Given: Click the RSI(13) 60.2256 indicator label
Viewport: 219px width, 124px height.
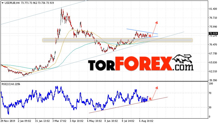Looking at the screenshot, I should point(11,84).
